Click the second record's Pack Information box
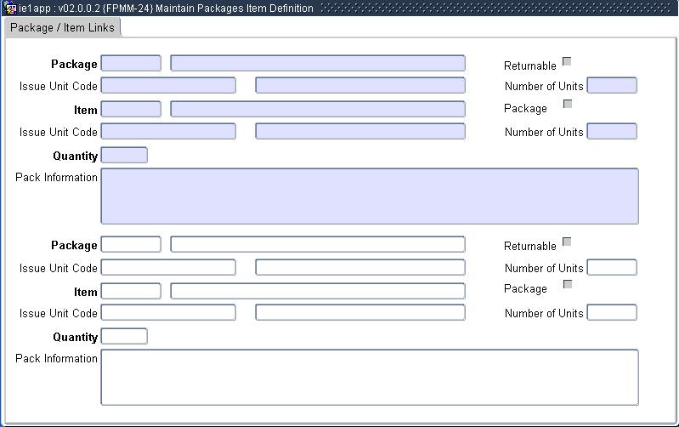The image size is (679, 427). (369, 377)
